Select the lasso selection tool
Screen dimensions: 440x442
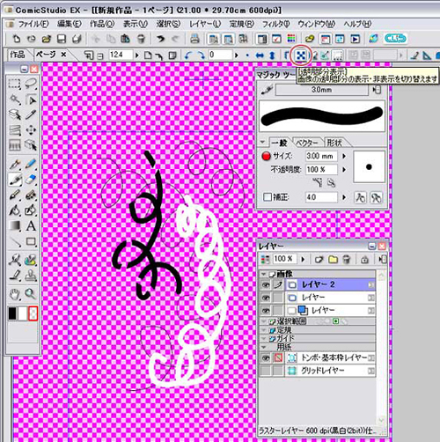point(31,84)
